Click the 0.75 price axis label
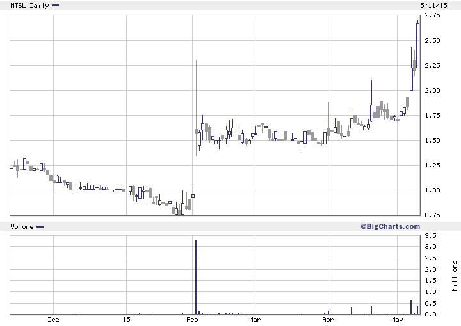This screenshot has height=326, width=461. pyautogui.click(x=432, y=215)
